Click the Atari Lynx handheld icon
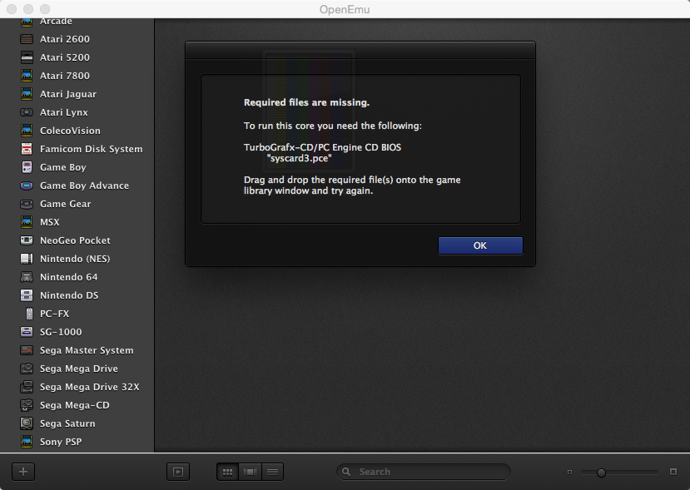 coord(27,112)
